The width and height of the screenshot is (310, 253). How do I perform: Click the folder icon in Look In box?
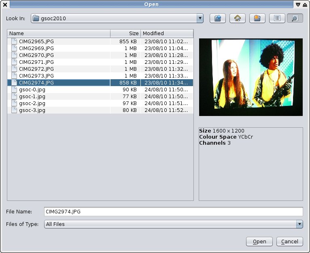click(x=36, y=18)
